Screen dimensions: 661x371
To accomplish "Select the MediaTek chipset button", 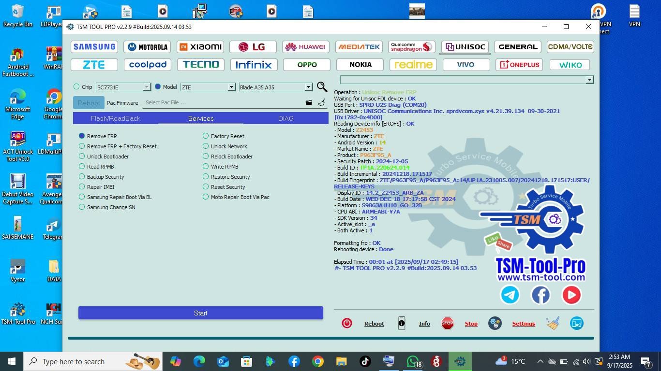I will 359,47.
